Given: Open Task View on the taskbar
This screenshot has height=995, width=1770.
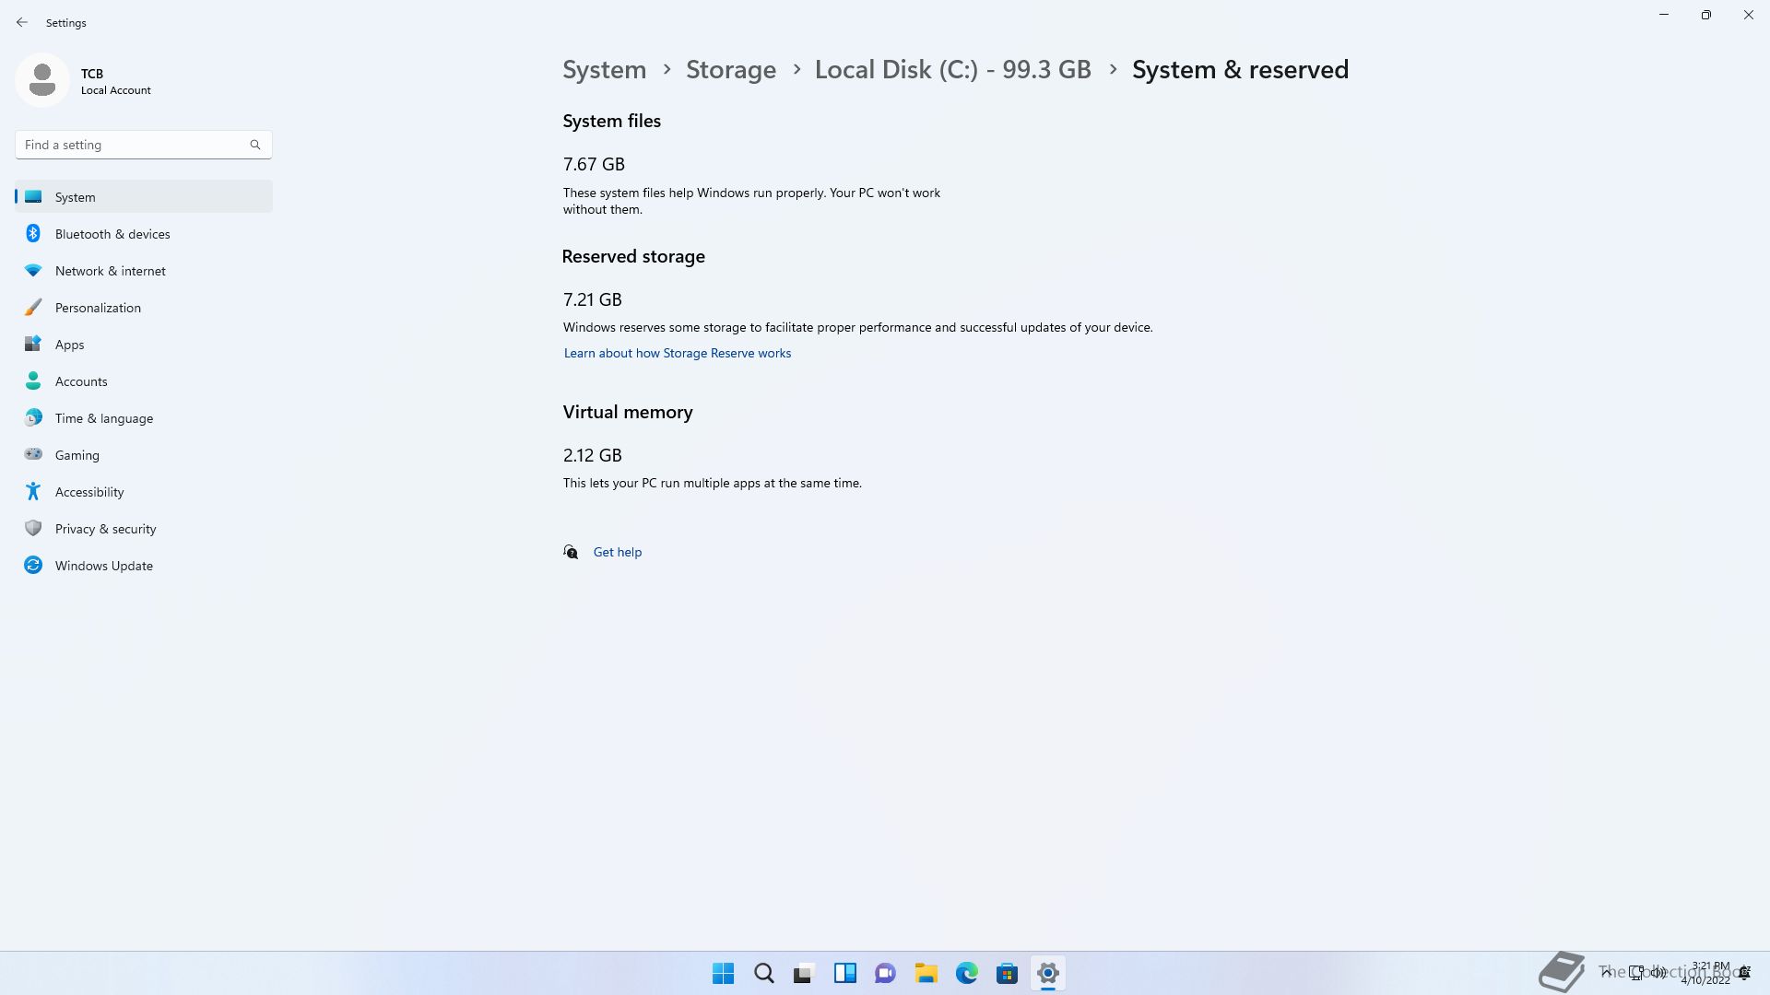Looking at the screenshot, I should coord(805,973).
